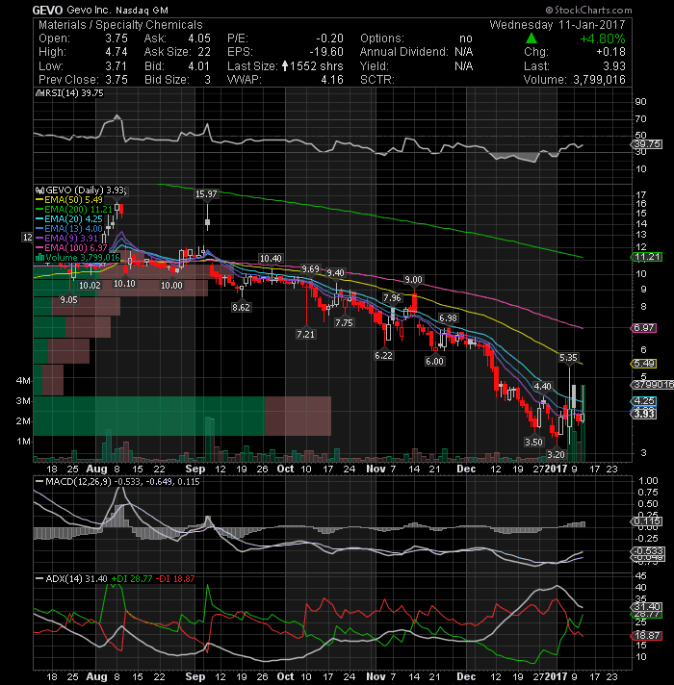Click the Wednesday 11-Jan-2017 date

point(557,25)
